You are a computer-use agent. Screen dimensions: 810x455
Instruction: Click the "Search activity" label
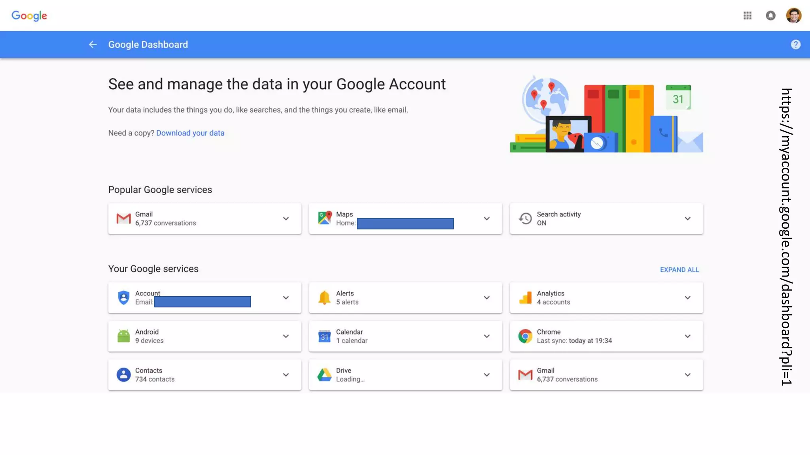pyautogui.click(x=558, y=214)
